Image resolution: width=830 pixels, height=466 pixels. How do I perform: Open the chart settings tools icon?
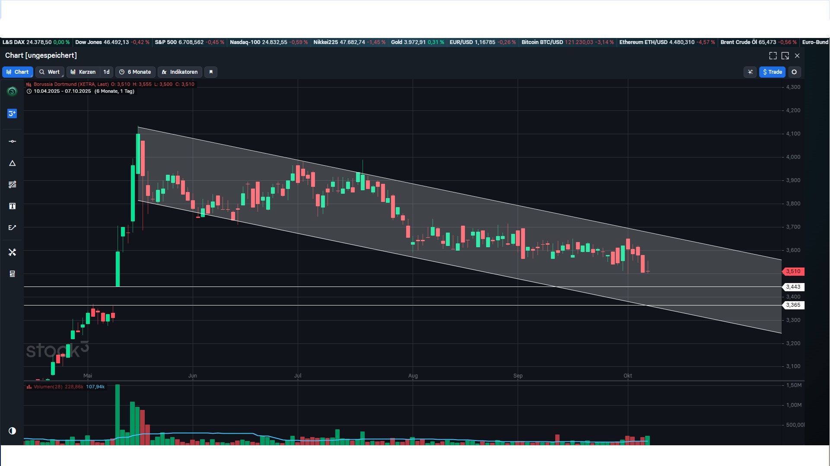[x=12, y=252]
